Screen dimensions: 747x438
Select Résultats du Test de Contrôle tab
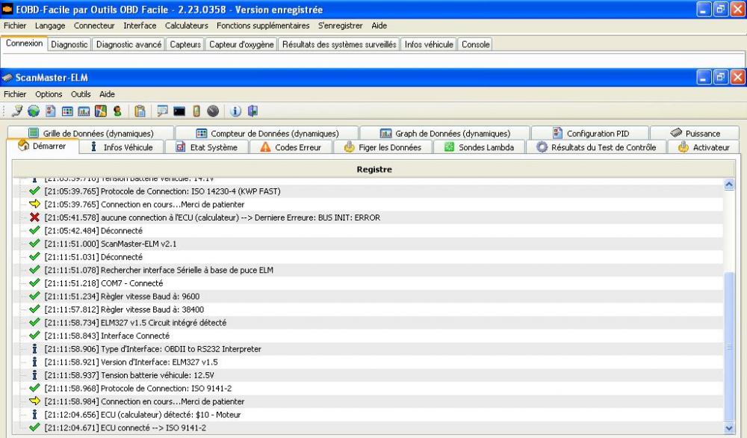pos(596,147)
